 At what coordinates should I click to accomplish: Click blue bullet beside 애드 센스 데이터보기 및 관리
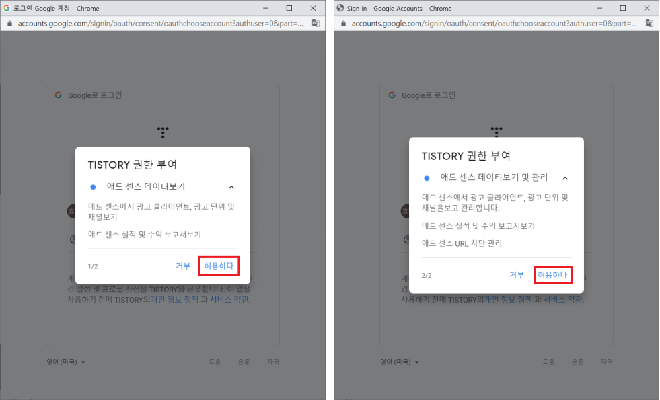[x=427, y=178]
